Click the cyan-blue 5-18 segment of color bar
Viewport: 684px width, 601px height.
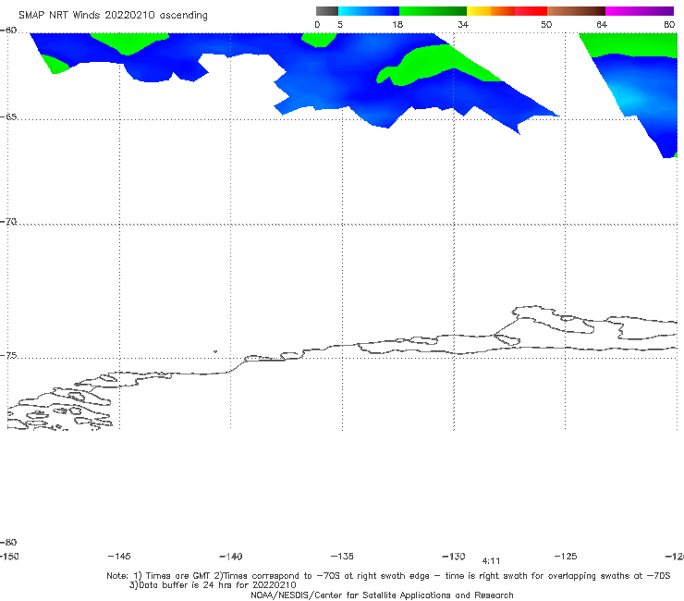point(369,11)
